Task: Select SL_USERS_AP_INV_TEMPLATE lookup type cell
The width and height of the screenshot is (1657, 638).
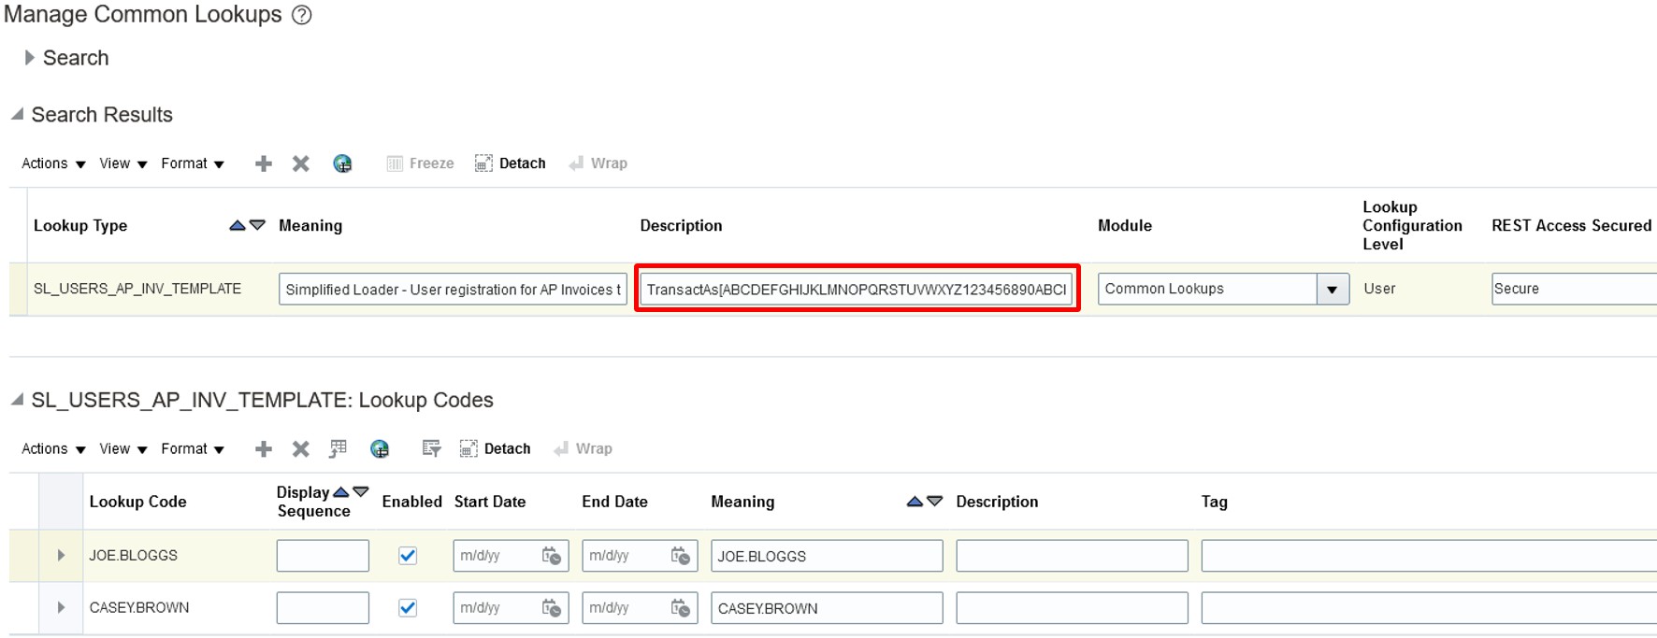Action: point(137,289)
